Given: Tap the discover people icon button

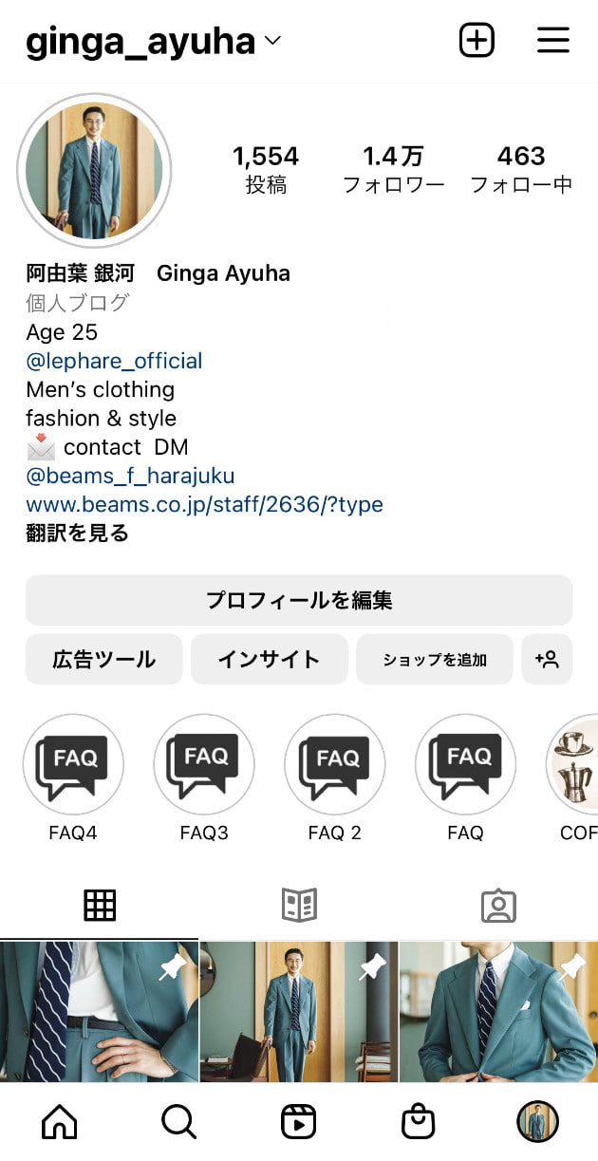Looking at the screenshot, I should tap(547, 659).
